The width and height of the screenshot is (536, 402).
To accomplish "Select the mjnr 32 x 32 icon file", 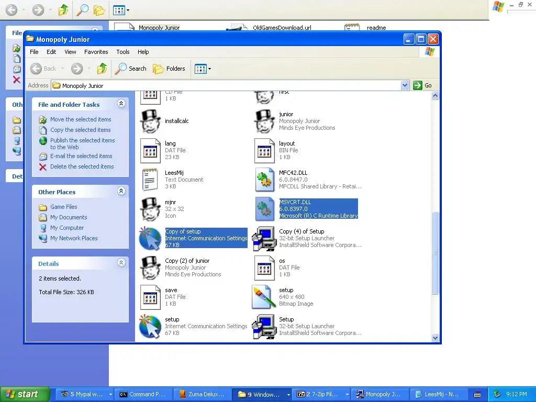I will tap(150, 209).
